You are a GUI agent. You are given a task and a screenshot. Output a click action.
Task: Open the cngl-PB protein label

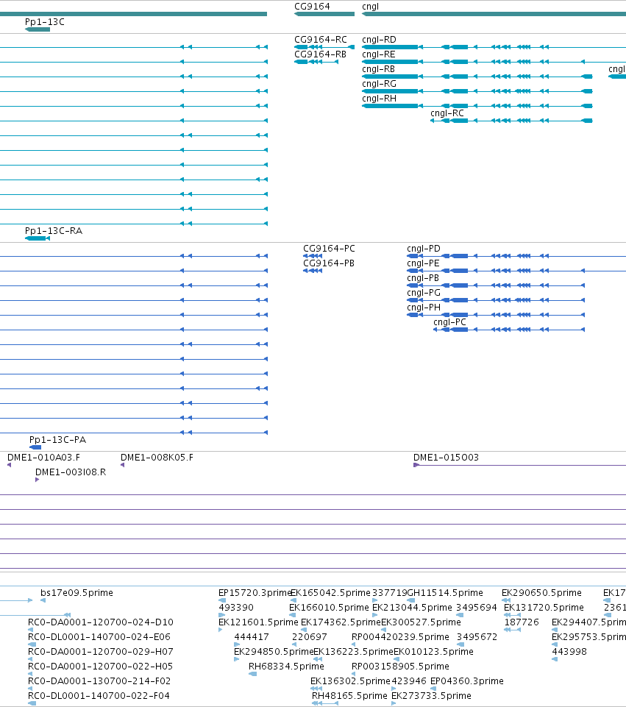pyautogui.click(x=423, y=278)
